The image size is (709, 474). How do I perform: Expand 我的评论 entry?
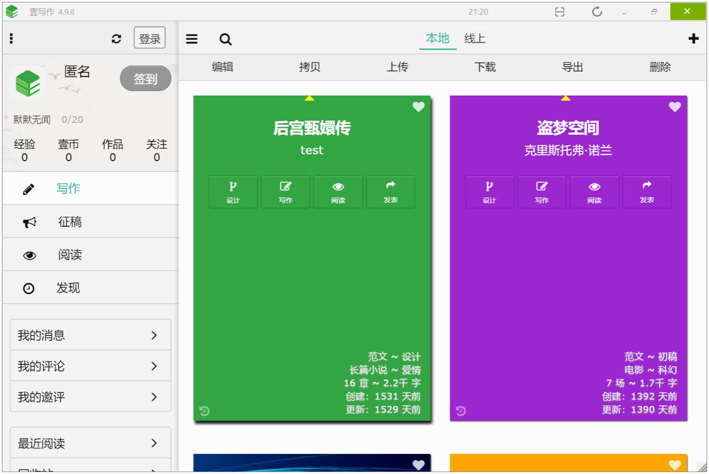point(91,366)
